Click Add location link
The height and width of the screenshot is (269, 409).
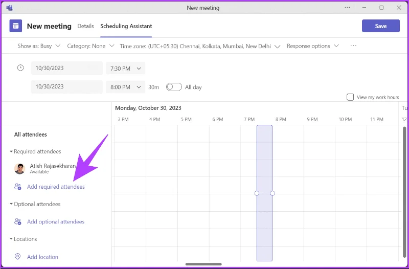[x=42, y=257]
